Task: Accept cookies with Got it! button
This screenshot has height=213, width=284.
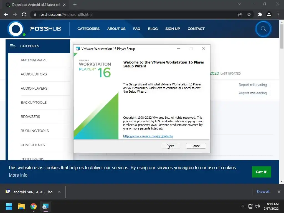Action: [x=262, y=172]
